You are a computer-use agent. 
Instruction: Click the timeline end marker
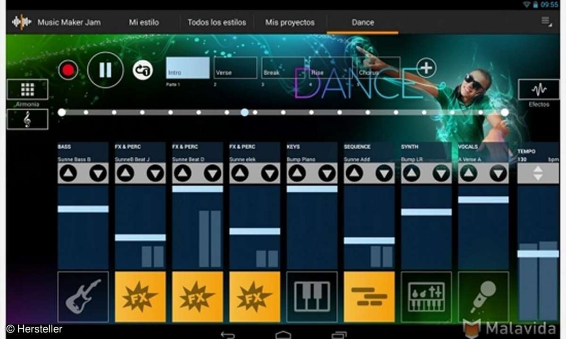(x=505, y=112)
